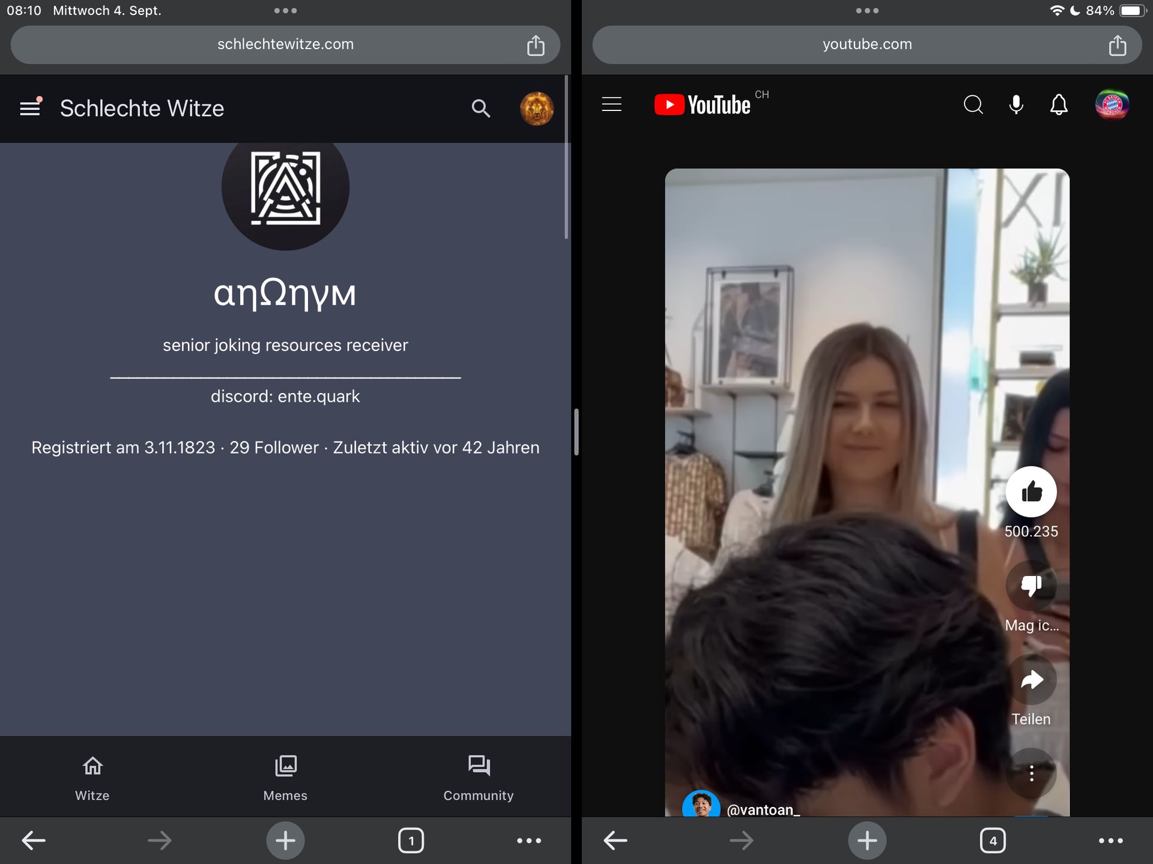Open left browser's three-dot menu
The width and height of the screenshot is (1153, 864).
tap(528, 841)
